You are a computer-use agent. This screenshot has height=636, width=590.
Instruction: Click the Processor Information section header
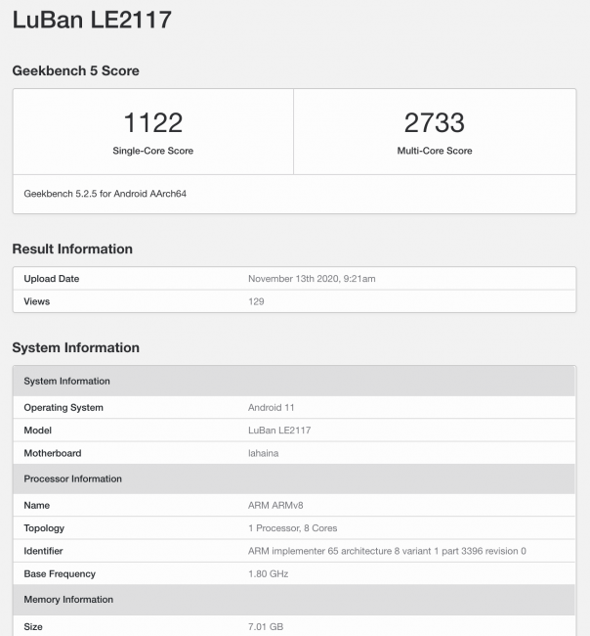(x=73, y=478)
